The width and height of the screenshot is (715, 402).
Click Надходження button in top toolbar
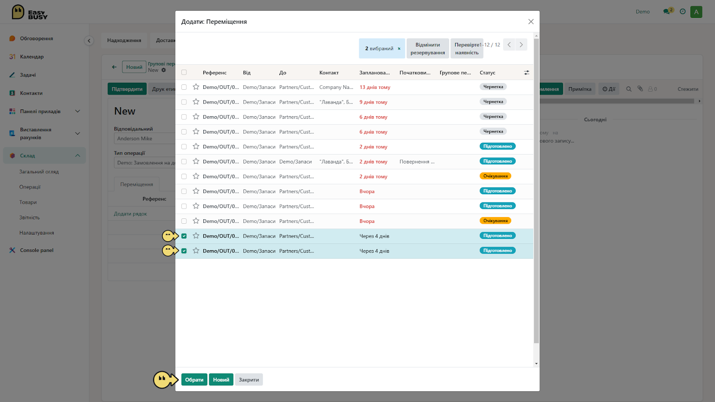point(124,40)
